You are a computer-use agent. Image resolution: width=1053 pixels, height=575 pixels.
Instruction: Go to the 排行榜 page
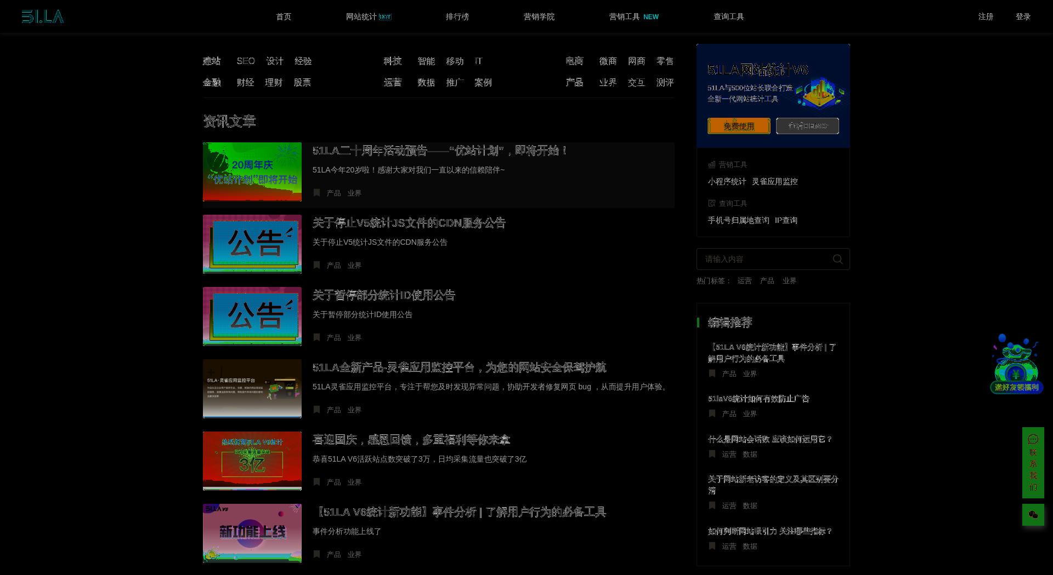[x=457, y=17]
